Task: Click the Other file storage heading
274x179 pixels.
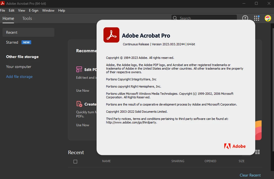Action: [x=22, y=57]
